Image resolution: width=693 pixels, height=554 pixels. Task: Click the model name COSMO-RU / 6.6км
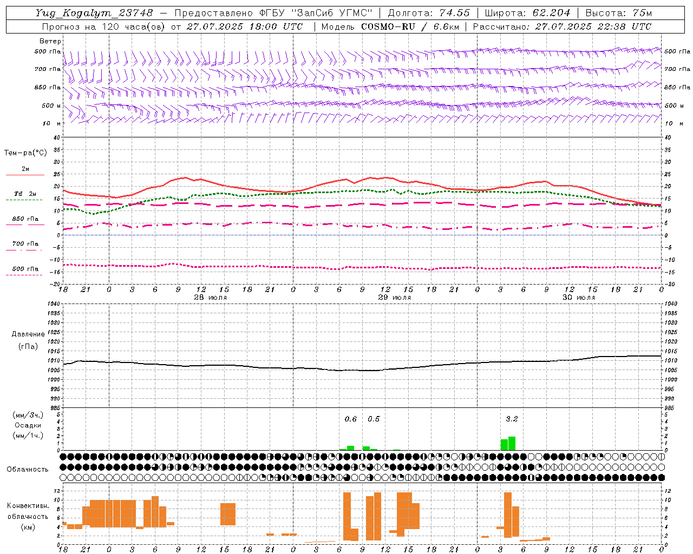coord(411,27)
